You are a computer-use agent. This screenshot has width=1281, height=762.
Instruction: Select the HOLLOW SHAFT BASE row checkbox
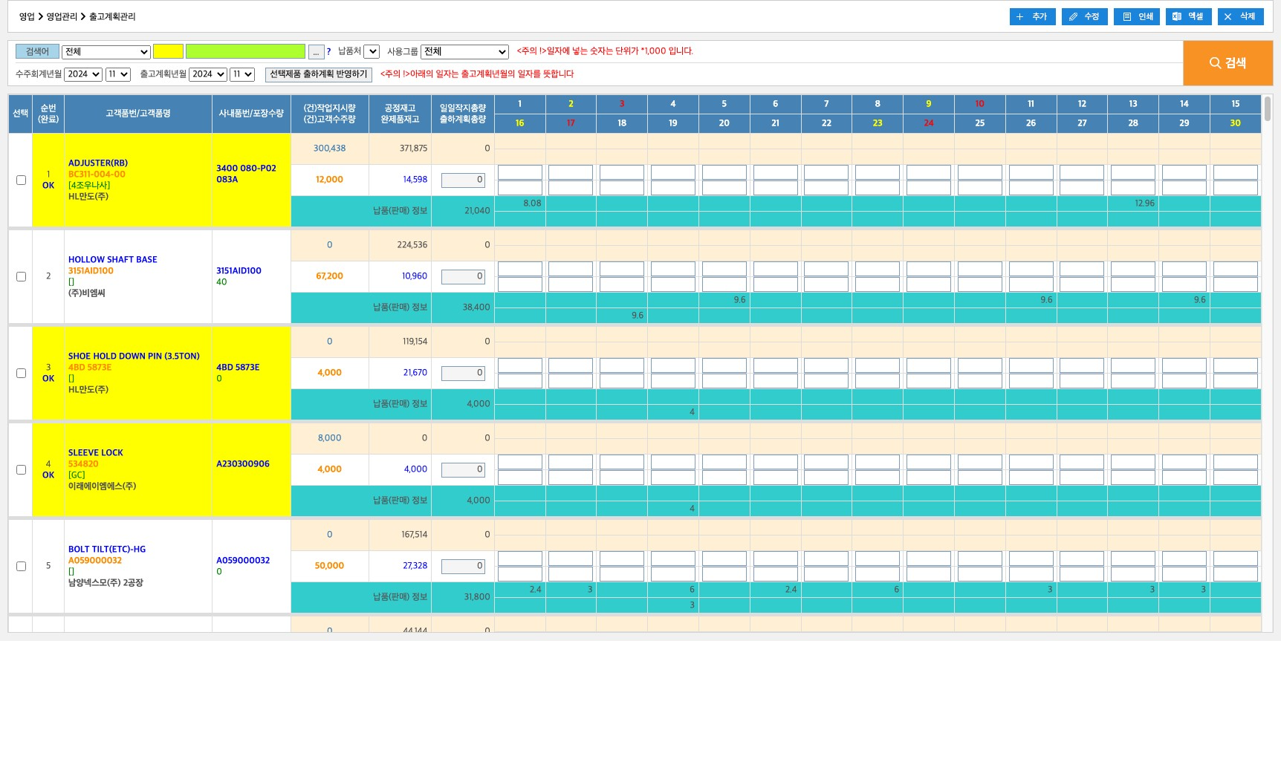click(x=21, y=276)
